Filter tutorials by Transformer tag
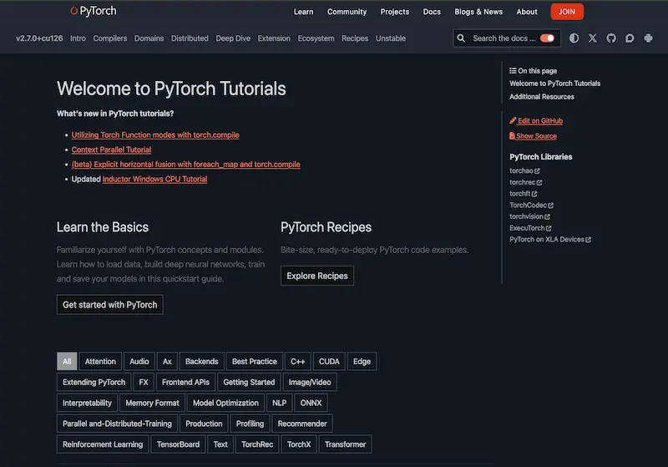This screenshot has height=467, width=668. 346,444
